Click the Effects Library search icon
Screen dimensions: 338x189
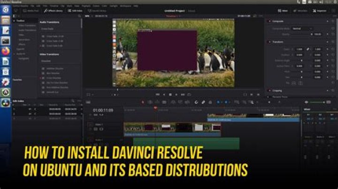79,16
